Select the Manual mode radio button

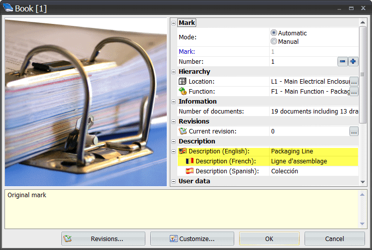tap(274, 41)
